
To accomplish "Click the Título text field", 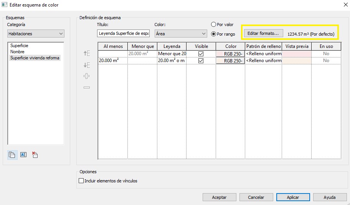I will point(123,34).
